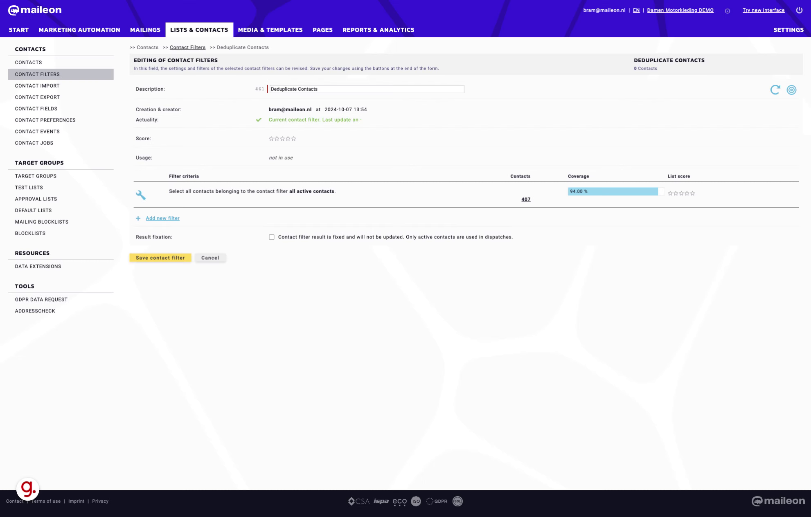Viewport: 811px width, 517px height.
Task: Click the Maileon logo in header
Action: pyautogui.click(x=35, y=10)
